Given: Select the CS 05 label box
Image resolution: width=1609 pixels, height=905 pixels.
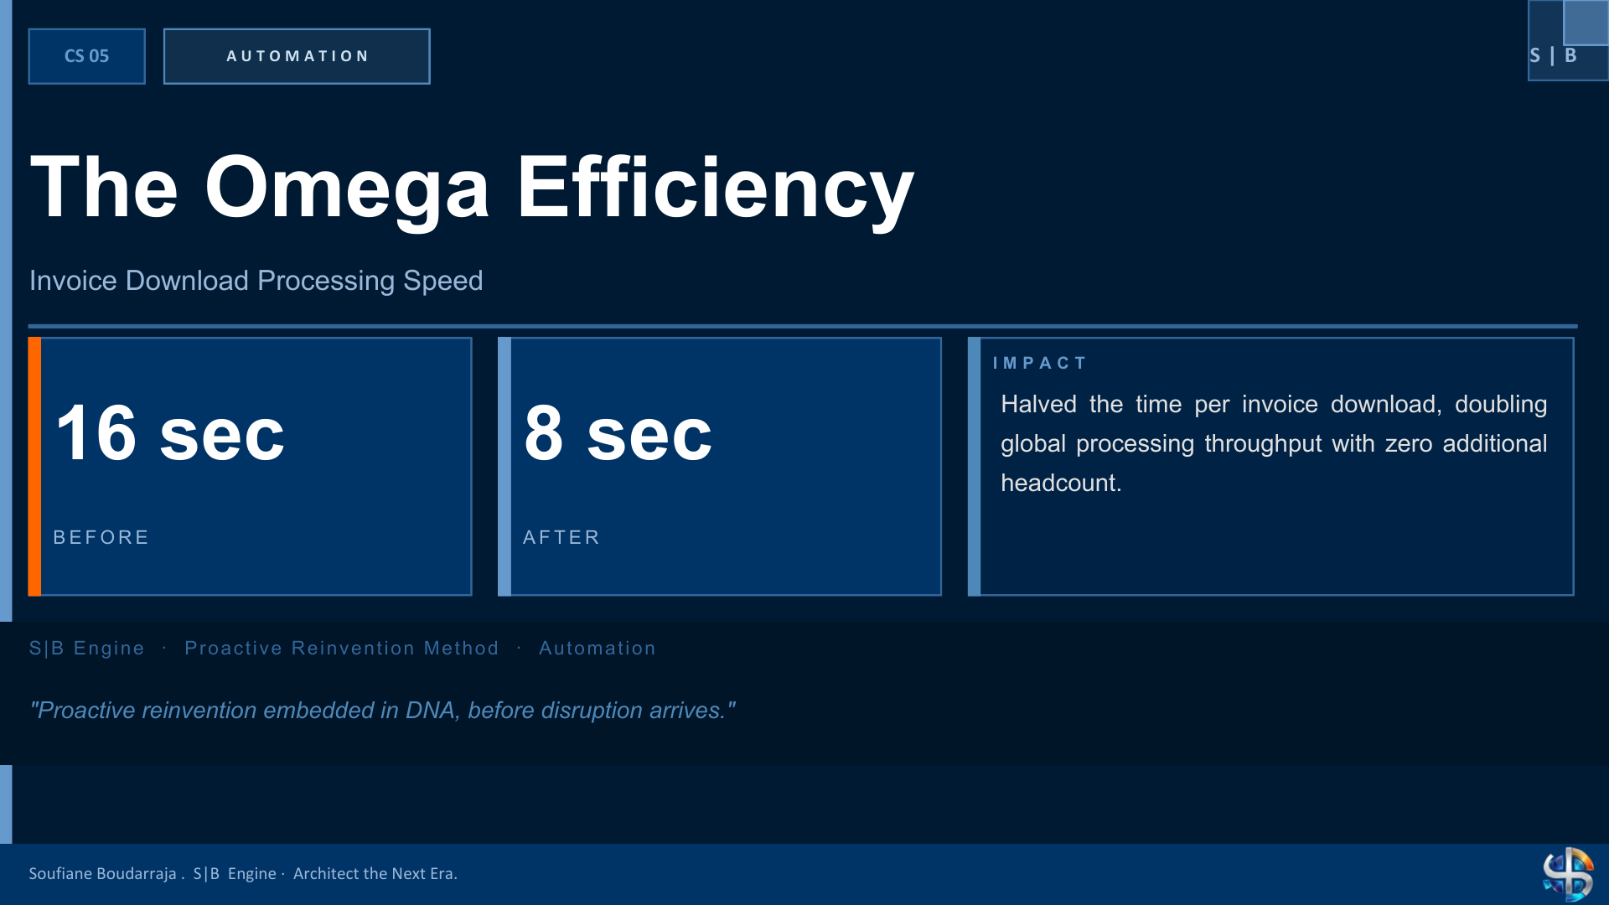Looking at the screenshot, I should (87, 56).
